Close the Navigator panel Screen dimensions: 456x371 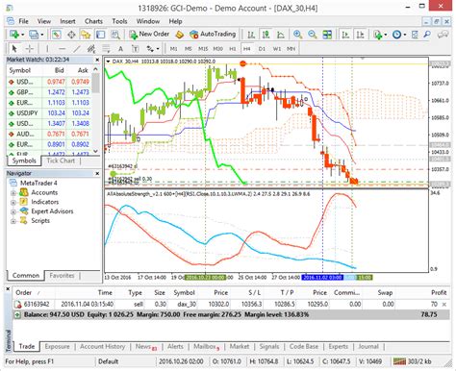pos(97,173)
